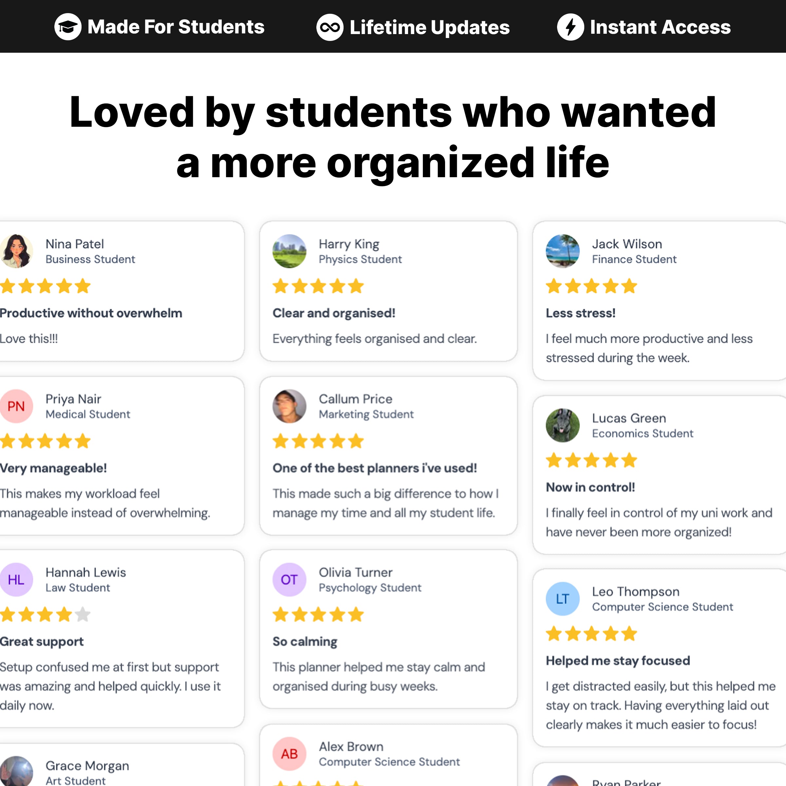Open Callum Price's profile picture
This screenshot has width=786, height=786.
pyautogui.click(x=290, y=406)
